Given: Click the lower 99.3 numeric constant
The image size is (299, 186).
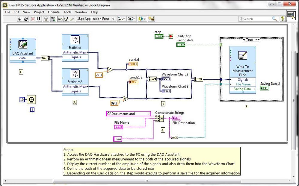Looking at the screenshot, I should pyautogui.click(x=114, y=103).
